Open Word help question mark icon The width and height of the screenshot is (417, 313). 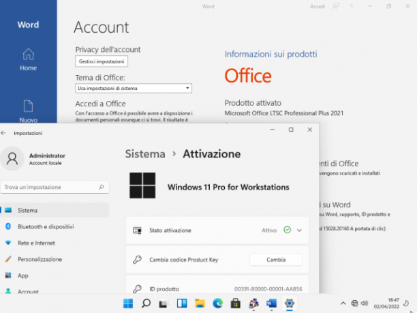click(351, 6)
